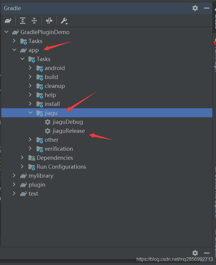The image size is (216, 265).
Task: Collapse the jiagu task group
Action: point(30,113)
